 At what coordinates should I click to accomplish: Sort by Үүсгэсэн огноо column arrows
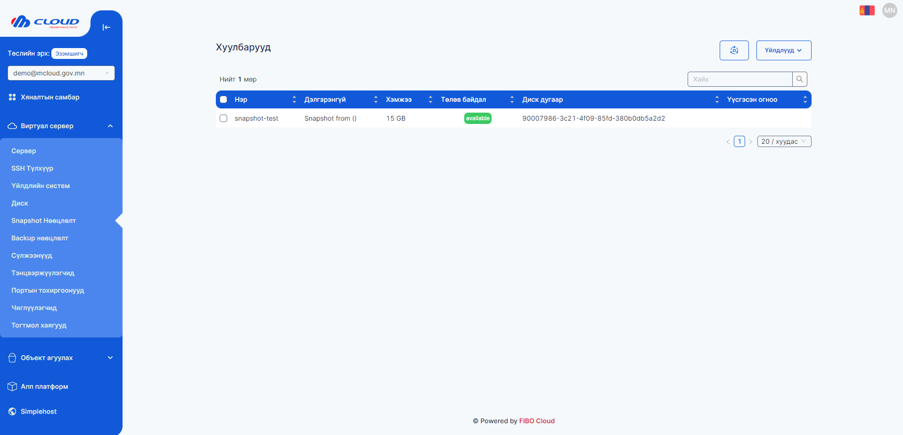pos(804,99)
